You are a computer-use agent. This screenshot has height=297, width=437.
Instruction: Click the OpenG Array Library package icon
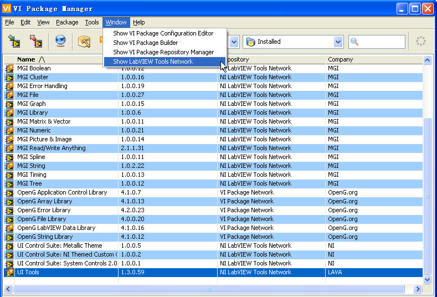[x=9, y=201]
